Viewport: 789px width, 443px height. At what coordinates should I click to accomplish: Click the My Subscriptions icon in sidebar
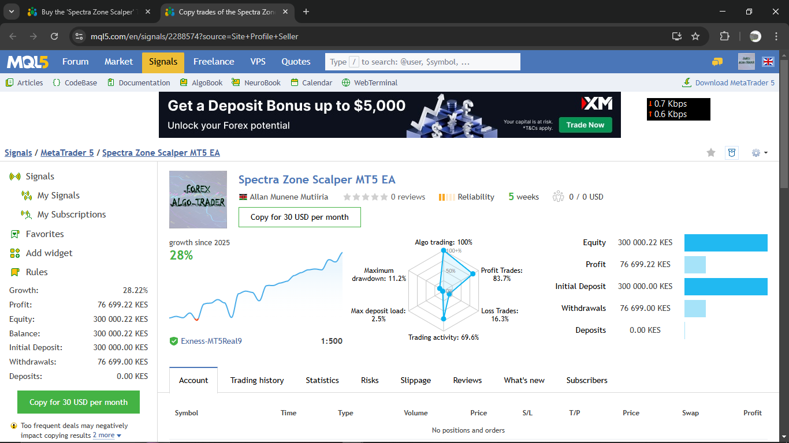point(27,215)
